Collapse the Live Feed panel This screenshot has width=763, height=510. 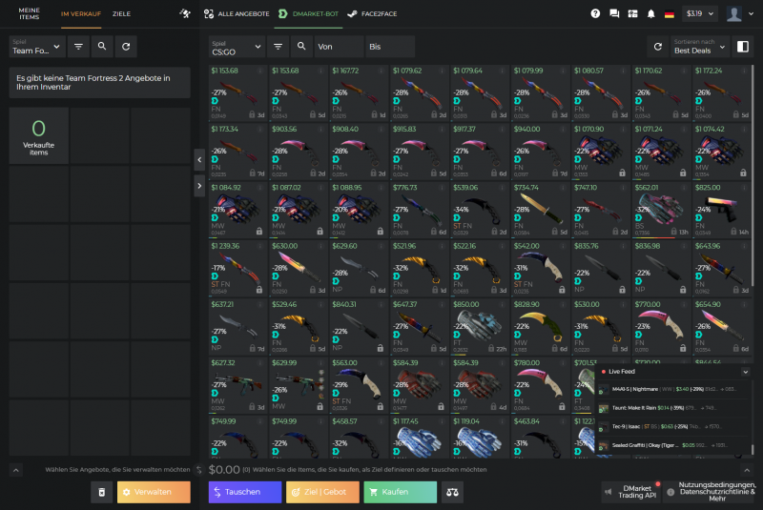tap(746, 372)
